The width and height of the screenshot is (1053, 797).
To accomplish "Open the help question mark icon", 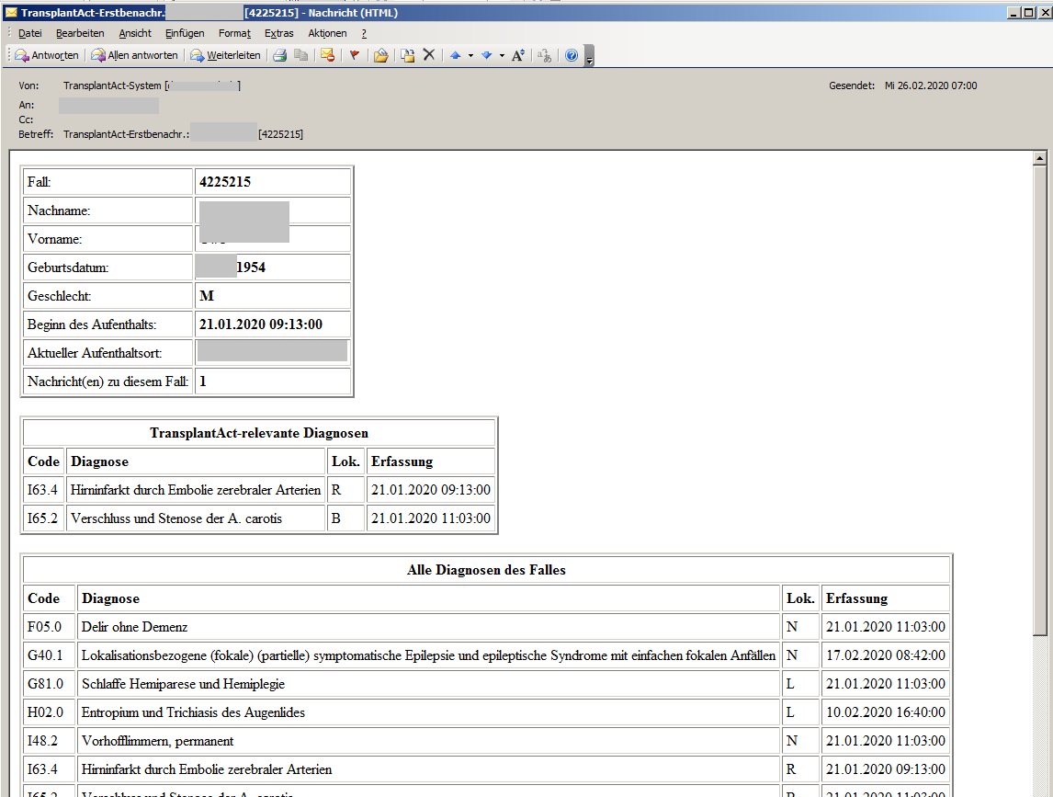I will 572,55.
